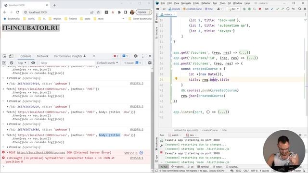Click the rollback undo arrow icon
The width and height of the screenshot is (308, 173).
pos(293,9)
